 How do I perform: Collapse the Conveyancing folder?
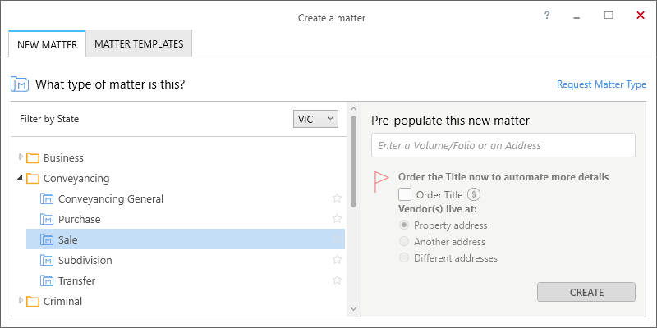point(20,178)
